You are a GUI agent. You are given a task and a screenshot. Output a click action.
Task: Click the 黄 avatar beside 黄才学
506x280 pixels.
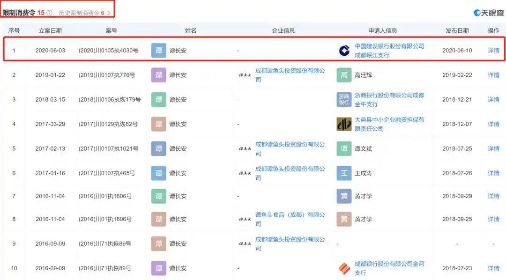click(x=343, y=197)
